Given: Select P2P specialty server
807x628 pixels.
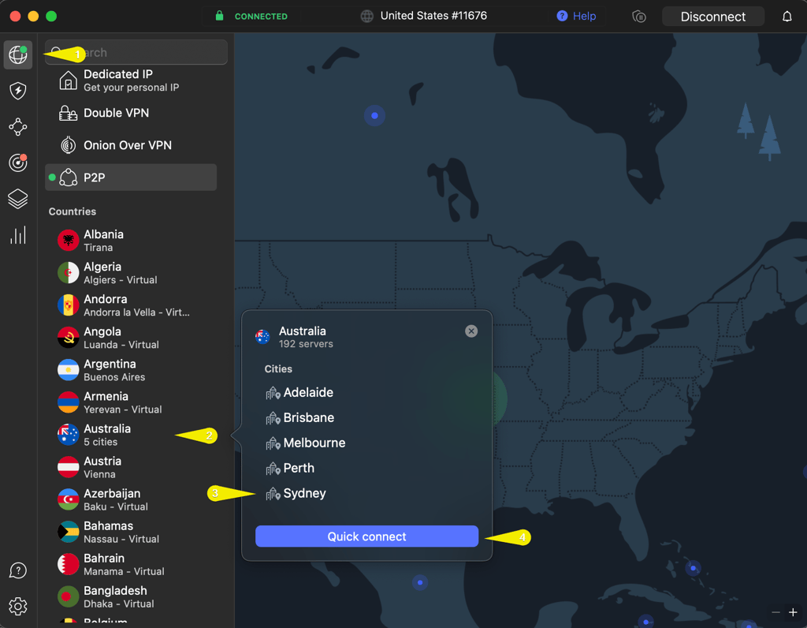Looking at the screenshot, I should pyautogui.click(x=132, y=178).
